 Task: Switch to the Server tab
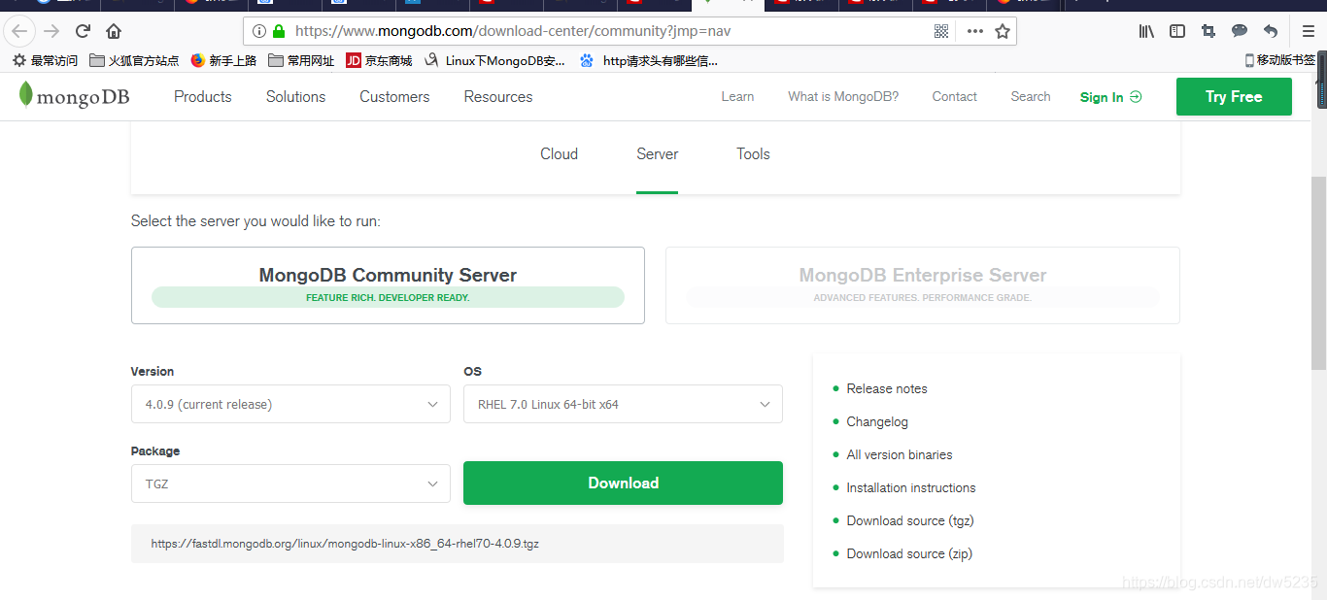click(x=658, y=153)
